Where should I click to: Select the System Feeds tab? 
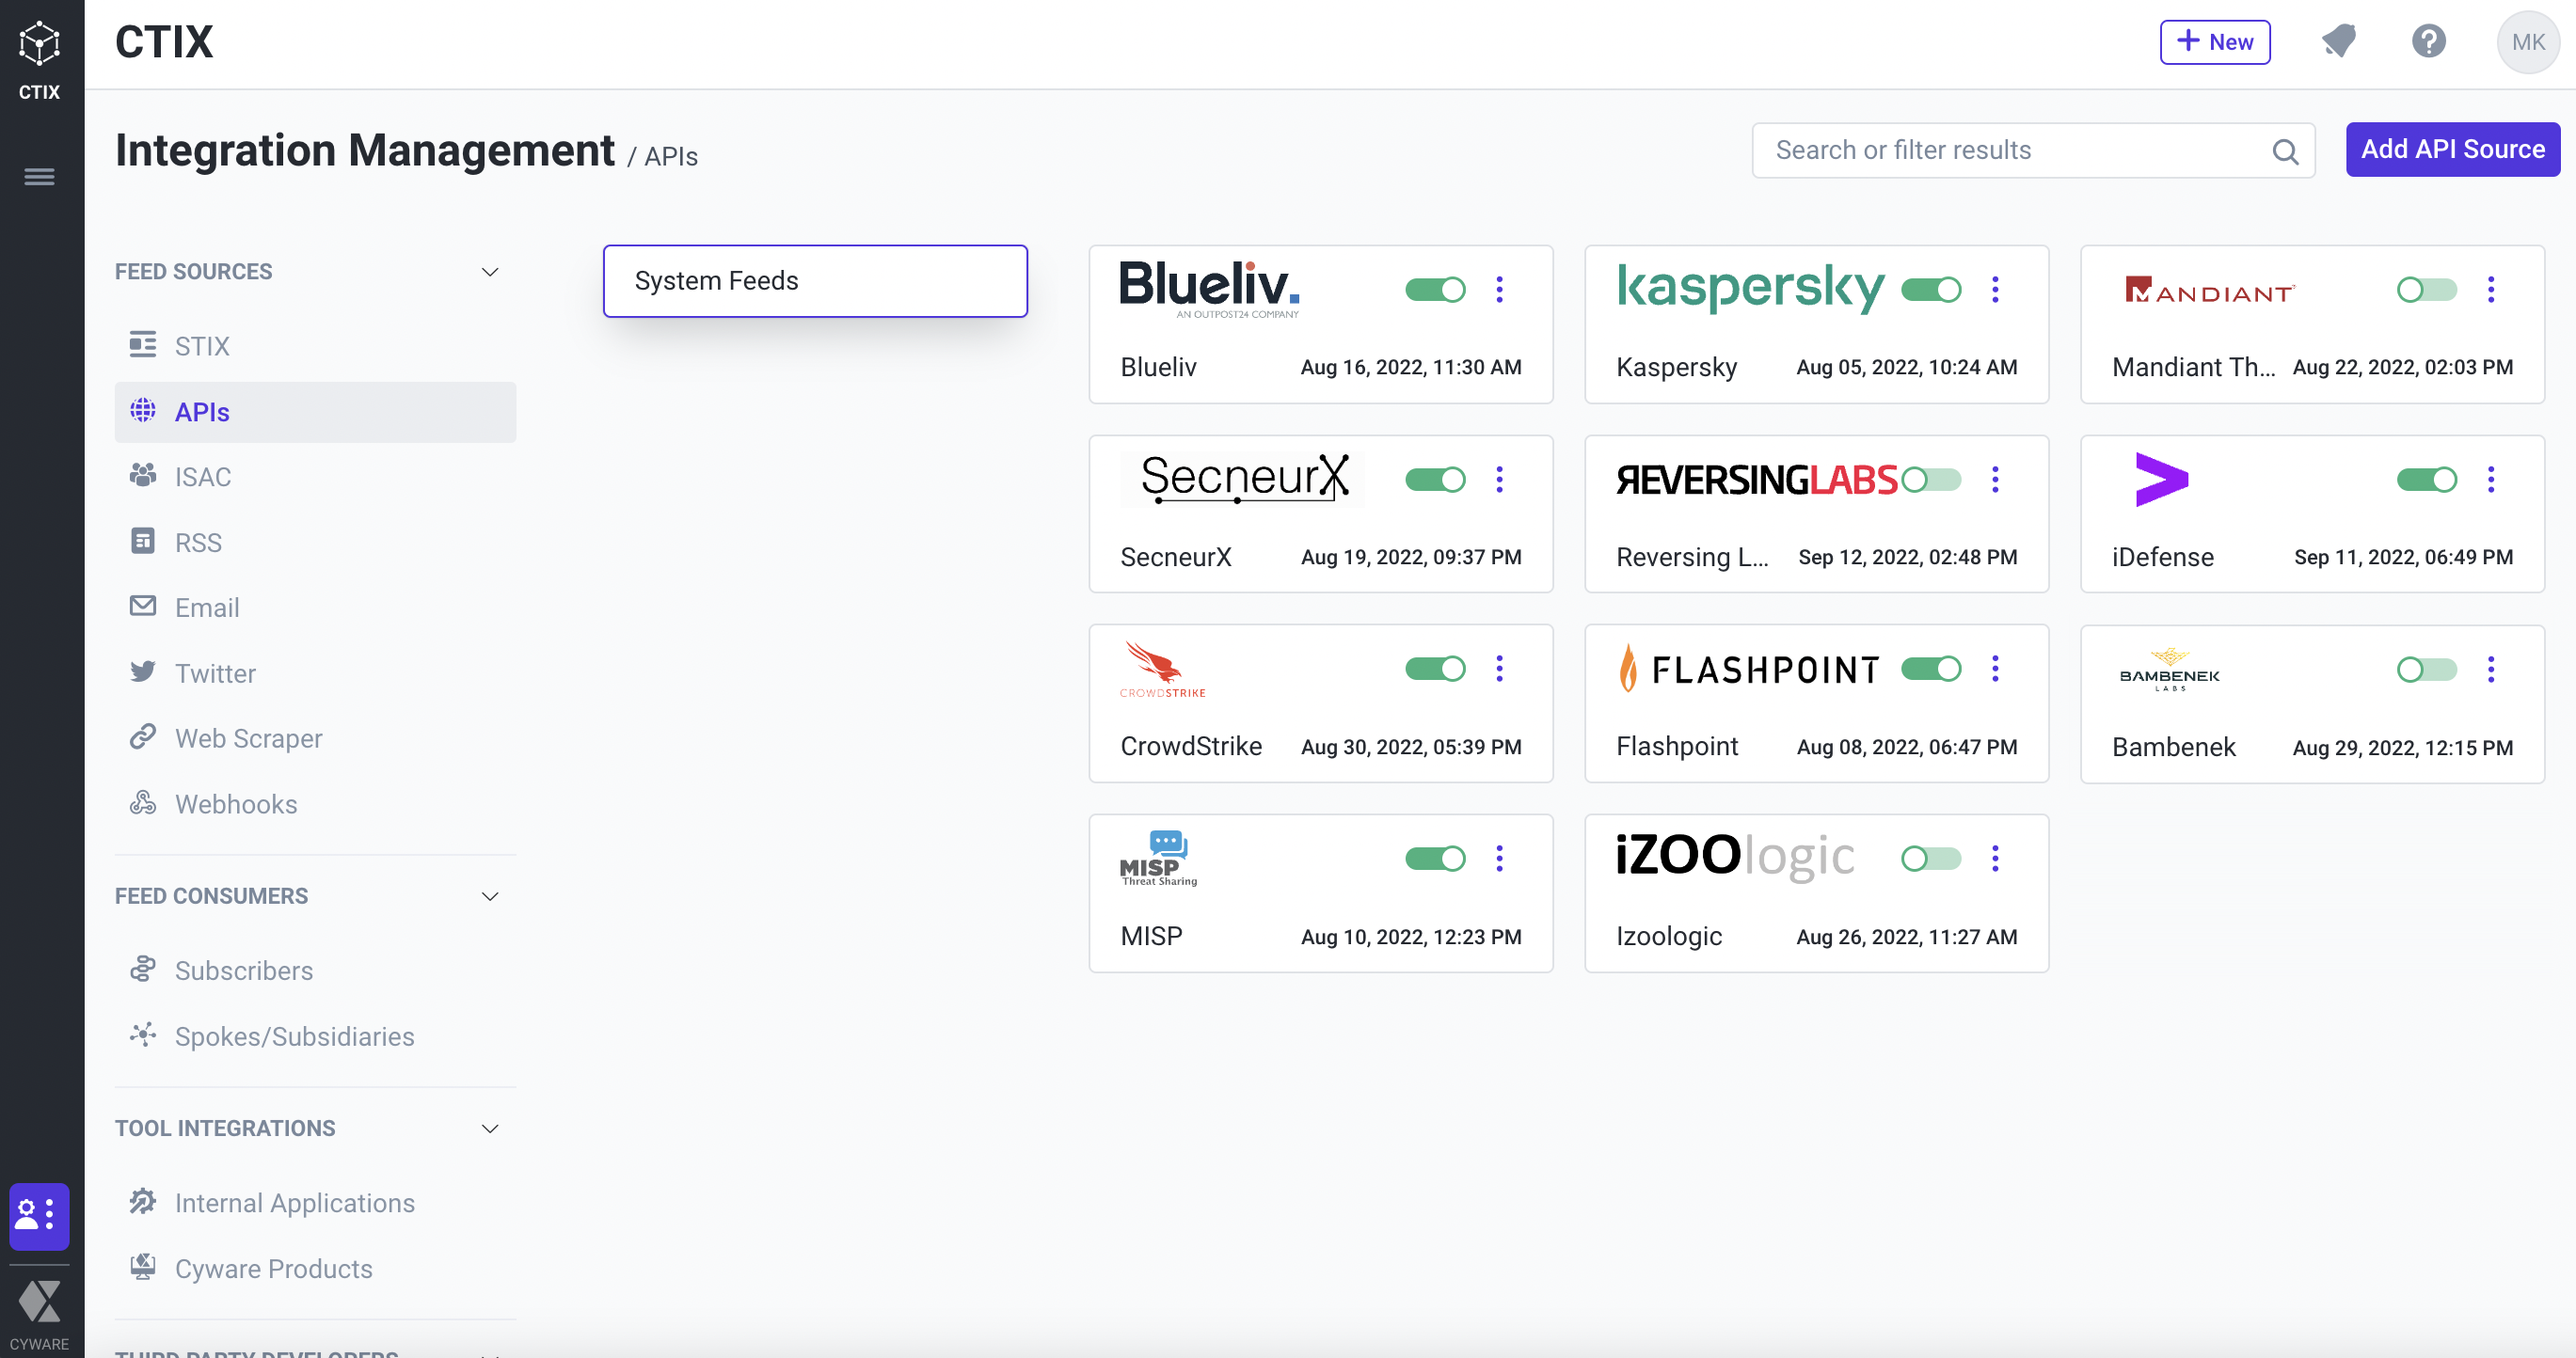pyautogui.click(x=815, y=279)
